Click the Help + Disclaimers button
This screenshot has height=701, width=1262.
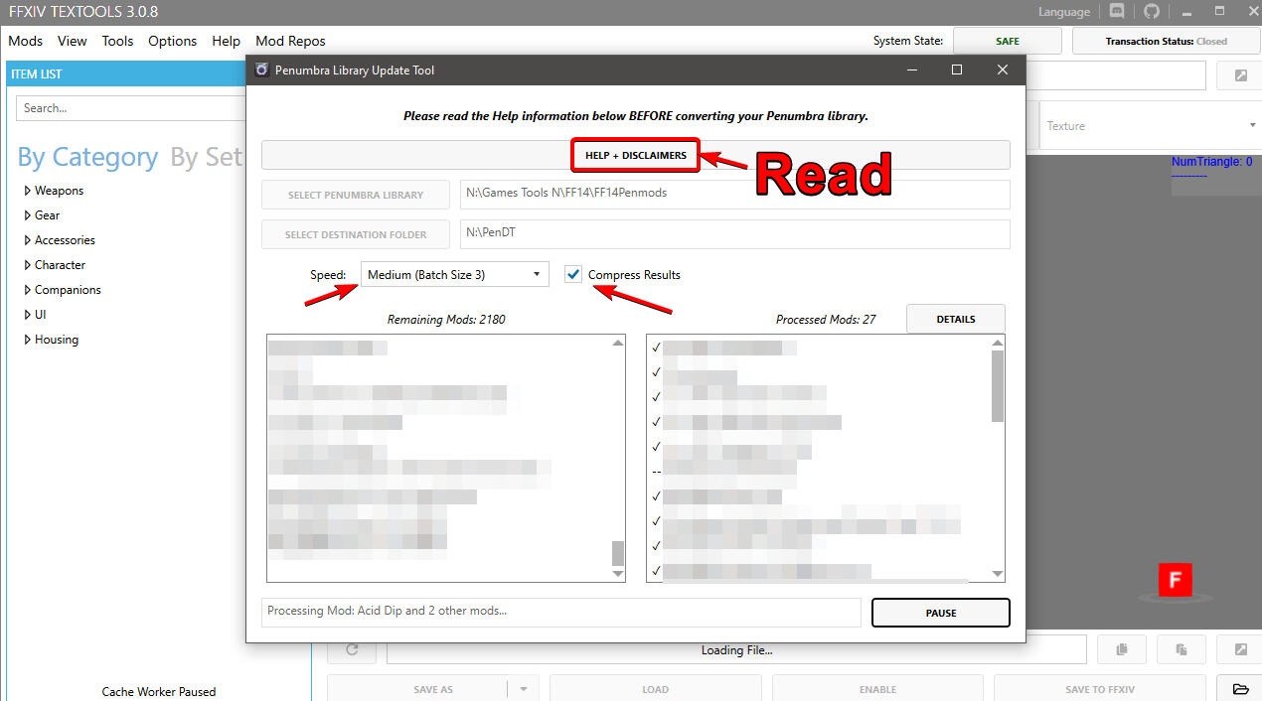[x=635, y=155]
